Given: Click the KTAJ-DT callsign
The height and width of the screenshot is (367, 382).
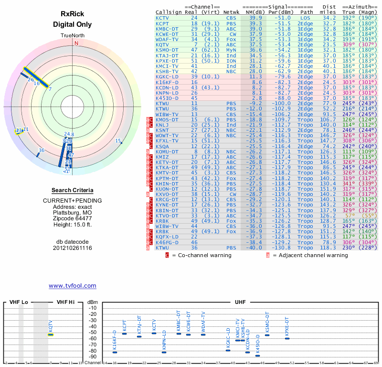Looking at the screenshot, I should [167, 55].
